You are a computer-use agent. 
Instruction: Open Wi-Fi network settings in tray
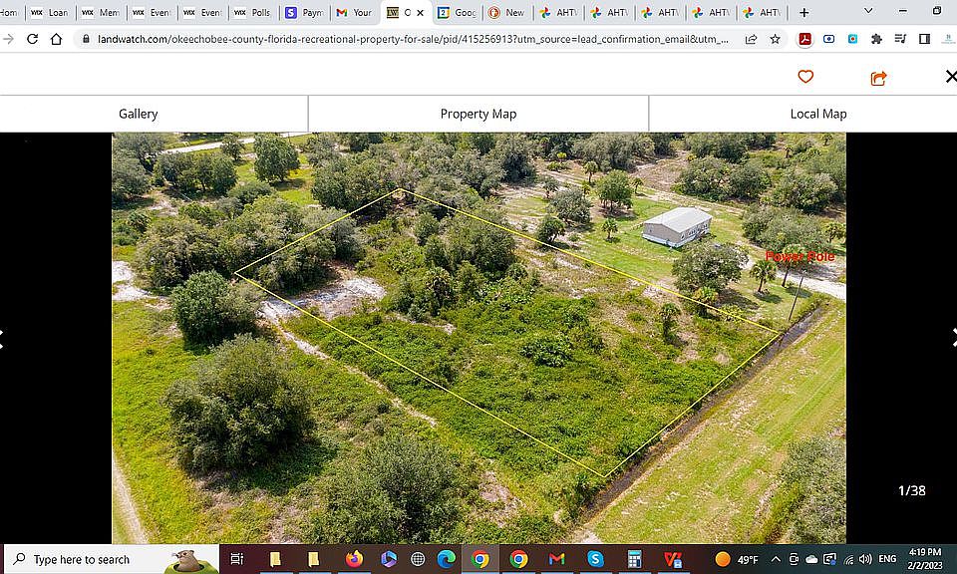point(848,559)
